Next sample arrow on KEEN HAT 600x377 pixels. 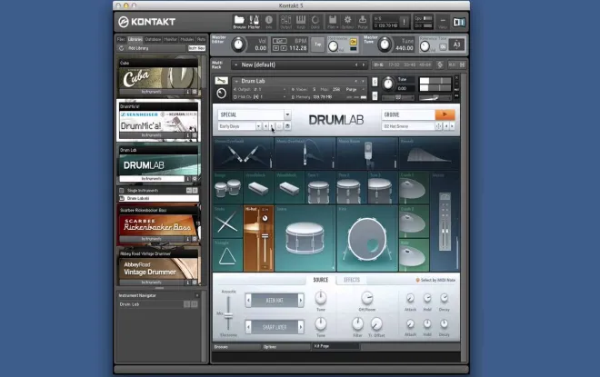301,301
